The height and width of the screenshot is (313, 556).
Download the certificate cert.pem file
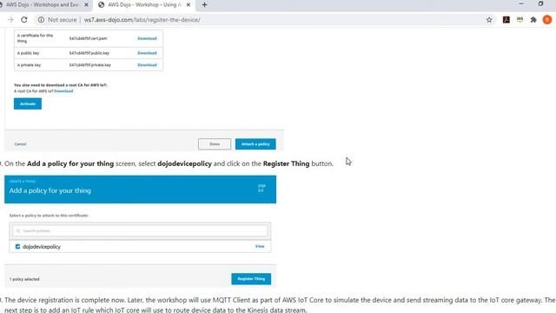click(147, 38)
